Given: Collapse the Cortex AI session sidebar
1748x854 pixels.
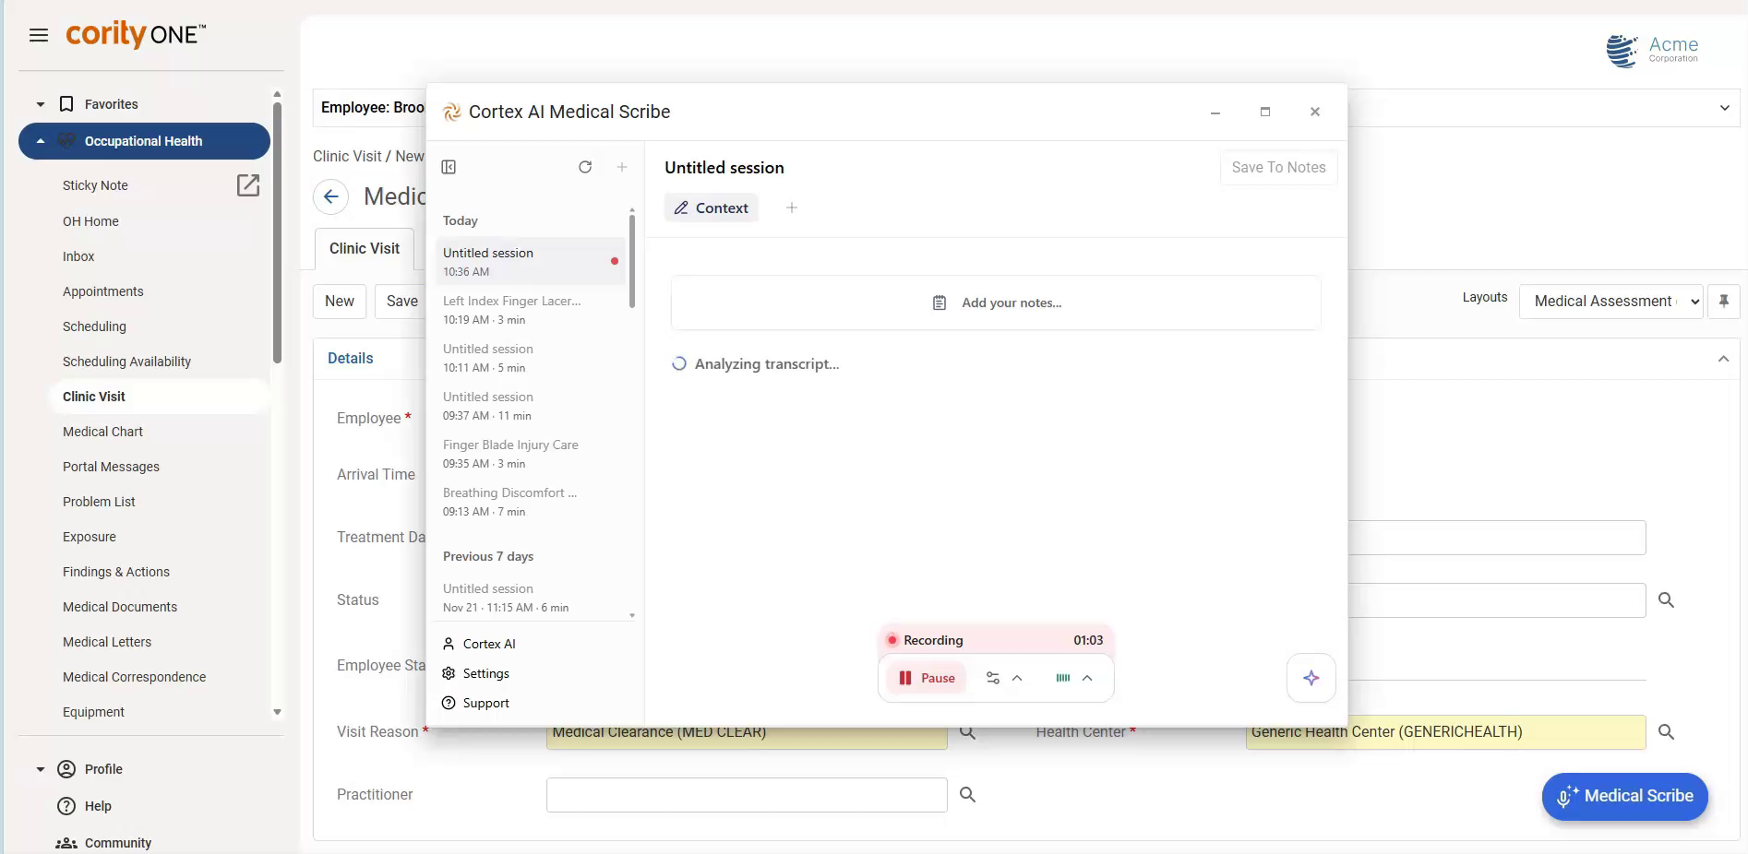Looking at the screenshot, I should point(449,167).
